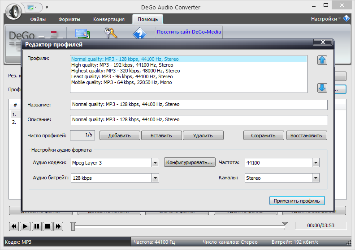
Task: Click the Вставить button
Action: (x=161, y=136)
